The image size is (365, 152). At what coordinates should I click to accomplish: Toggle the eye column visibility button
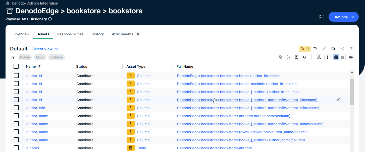[x=351, y=57]
